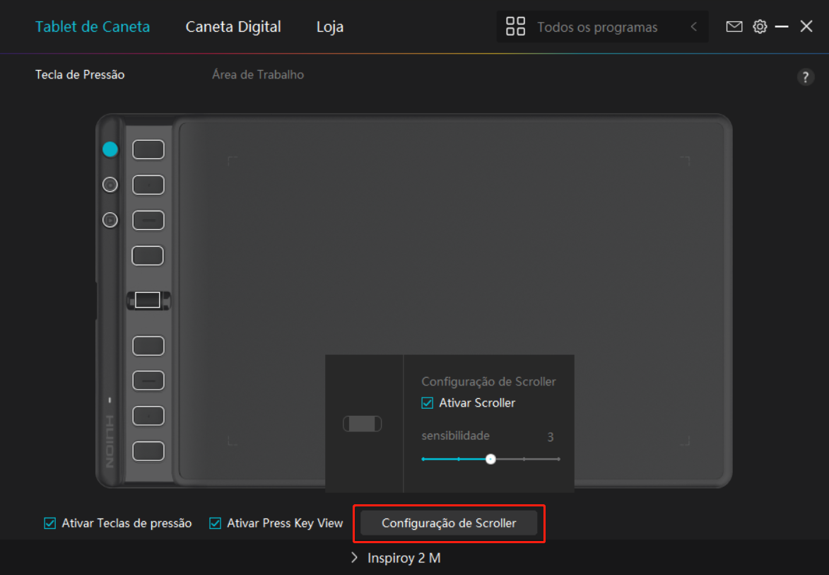Collapse program list with left chevron

pyautogui.click(x=694, y=27)
